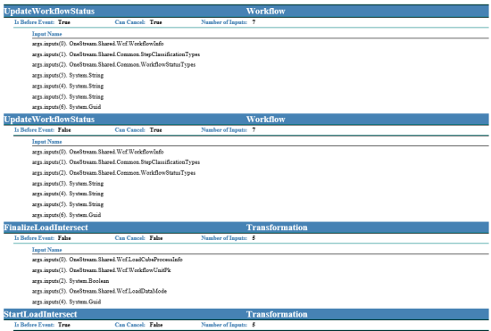This screenshot has height=331, width=491.
Task: Click the first Workflow category label
Action: [265, 12]
